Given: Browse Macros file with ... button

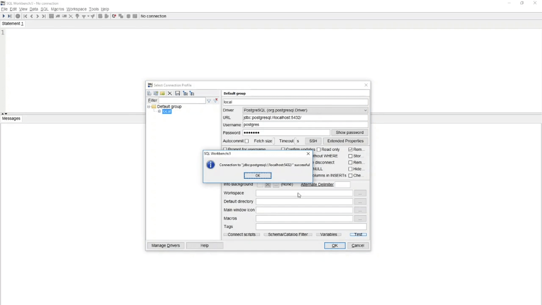Looking at the screenshot, I should pyautogui.click(x=360, y=219).
